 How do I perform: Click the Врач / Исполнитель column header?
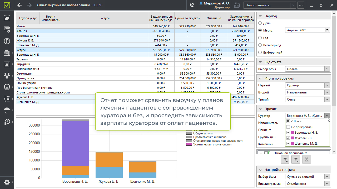pos(51,18)
